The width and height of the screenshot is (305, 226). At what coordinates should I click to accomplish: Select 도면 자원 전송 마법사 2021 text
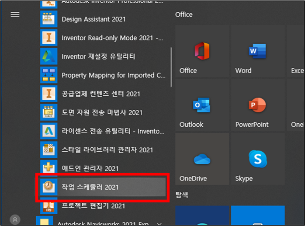coord(102,112)
